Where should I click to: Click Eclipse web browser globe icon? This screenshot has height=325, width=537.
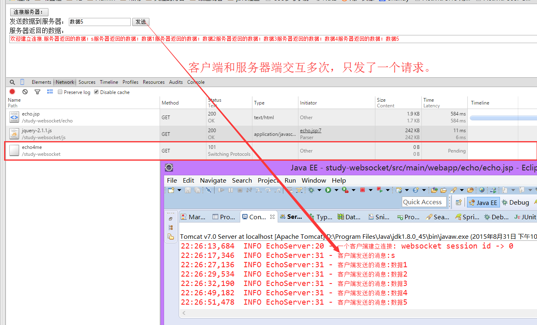tap(482, 190)
